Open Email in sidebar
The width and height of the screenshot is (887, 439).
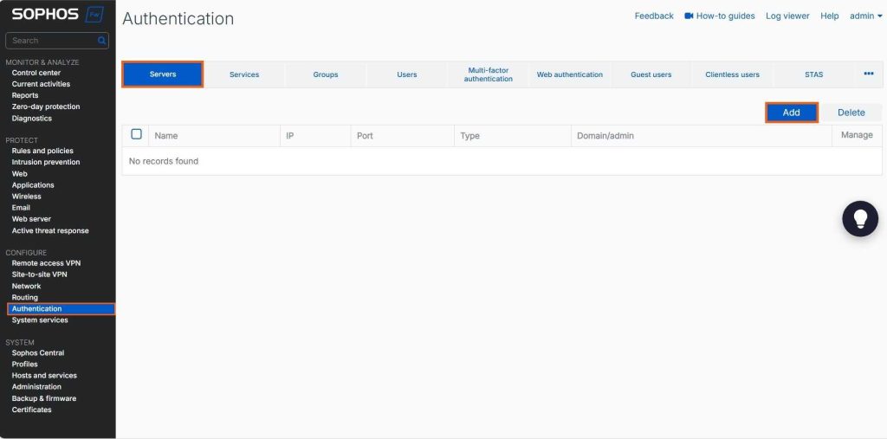pos(21,208)
